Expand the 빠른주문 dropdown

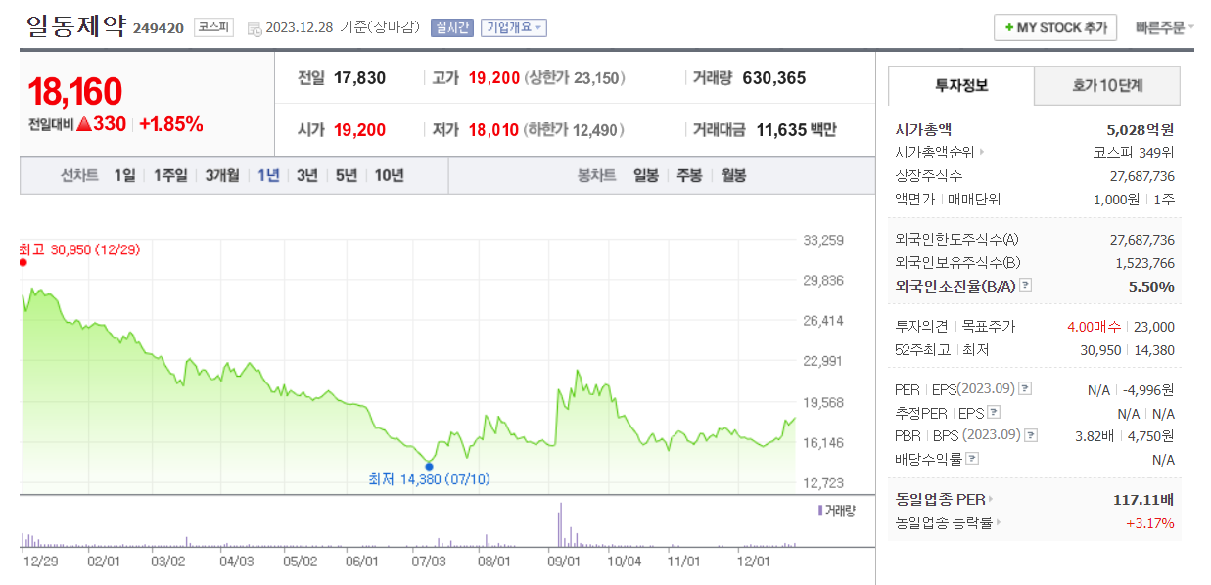click(x=1165, y=27)
